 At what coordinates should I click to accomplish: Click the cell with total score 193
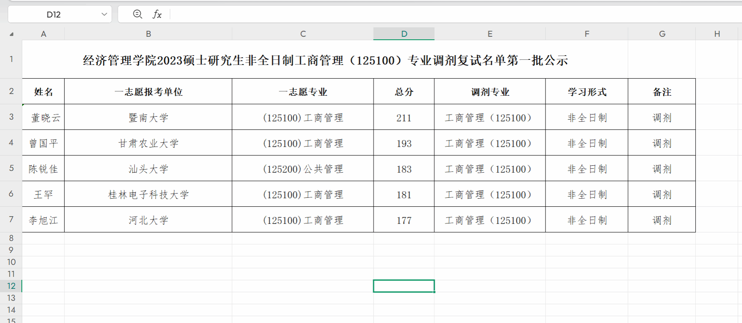(x=404, y=143)
